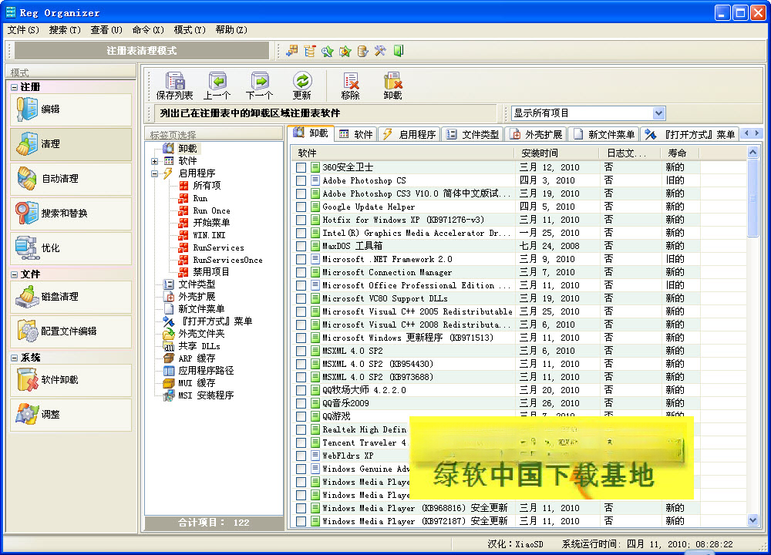The image size is (771, 555).
Task: Click the first icon in the top mode toolbar
Action: (292, 51)
